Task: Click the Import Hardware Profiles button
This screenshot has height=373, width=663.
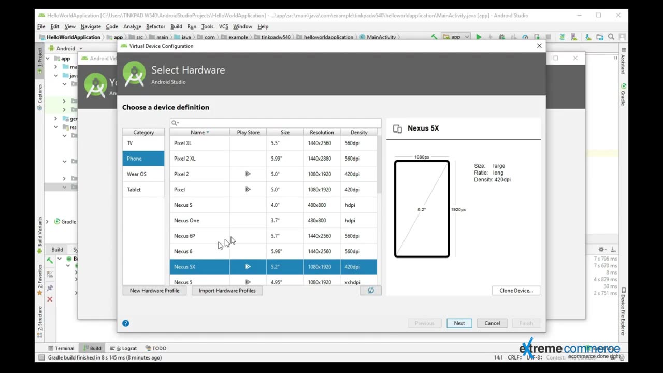Action: (x=227, y=291)
